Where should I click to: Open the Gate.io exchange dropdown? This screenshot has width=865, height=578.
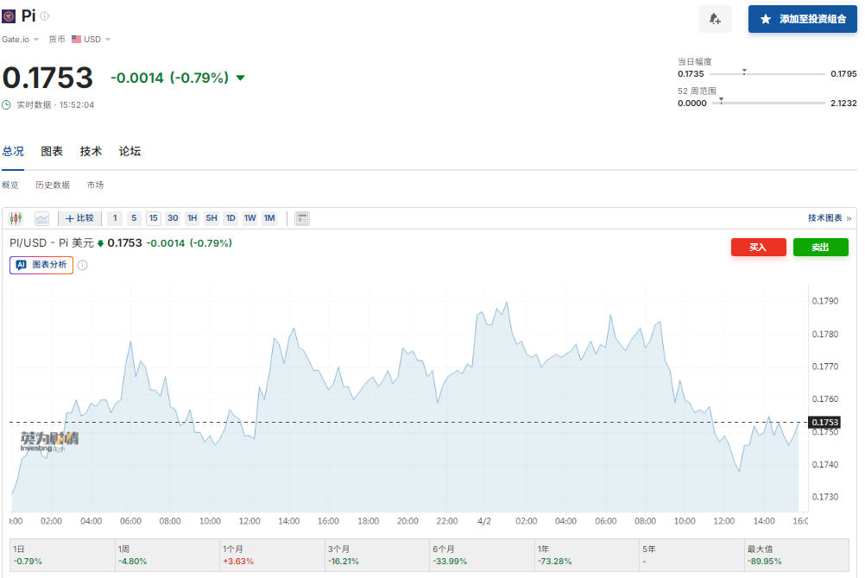tap(21, 39)
